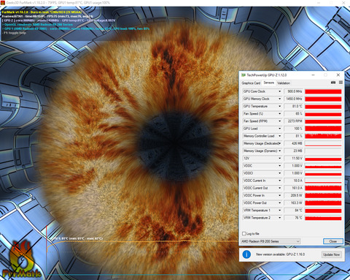Click the VRM Temperature 1 graph

(x=323, y=211)
